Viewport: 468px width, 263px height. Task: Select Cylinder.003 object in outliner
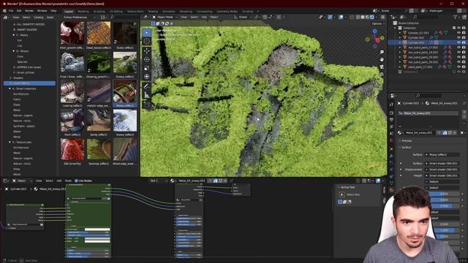[416, 42]
